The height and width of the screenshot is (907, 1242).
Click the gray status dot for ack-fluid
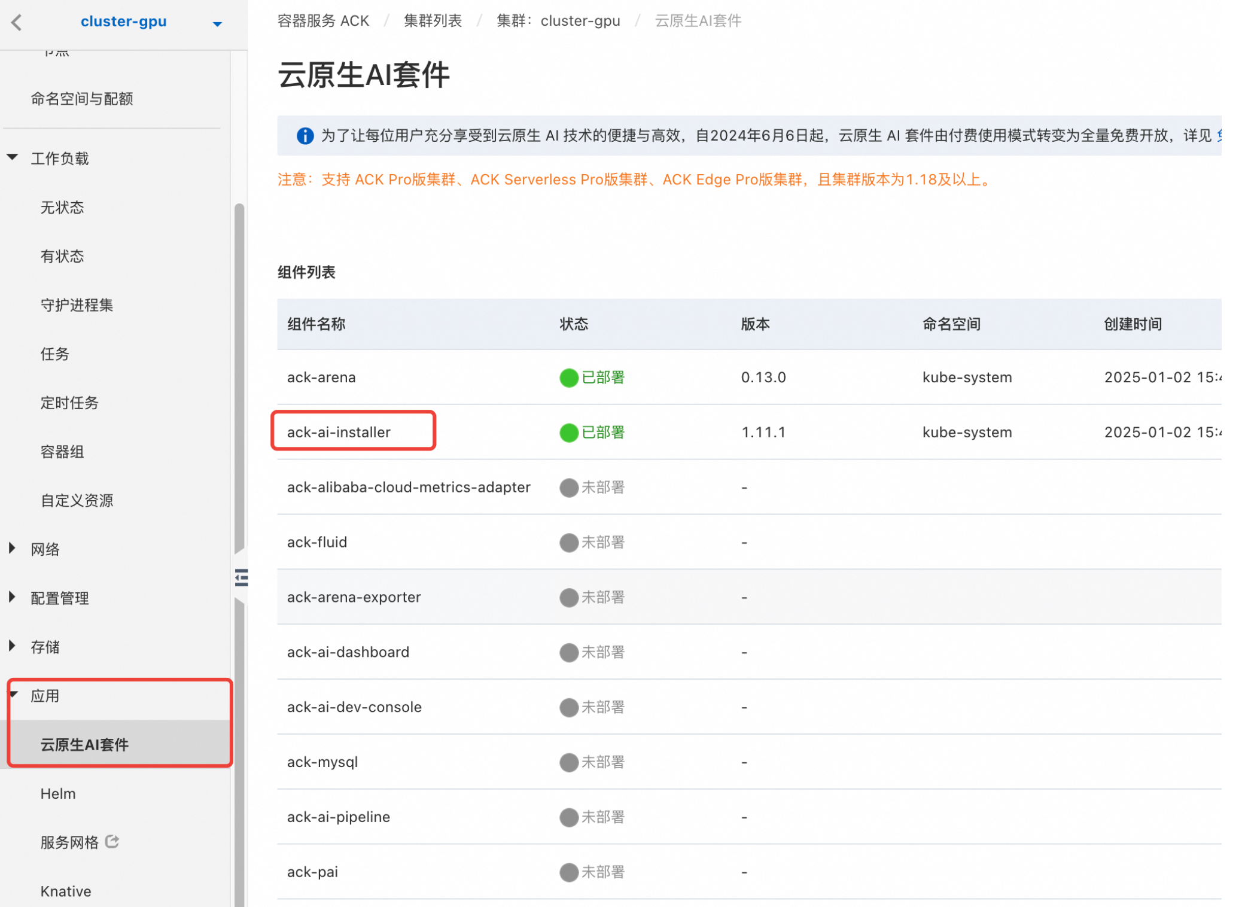(568, 543)
